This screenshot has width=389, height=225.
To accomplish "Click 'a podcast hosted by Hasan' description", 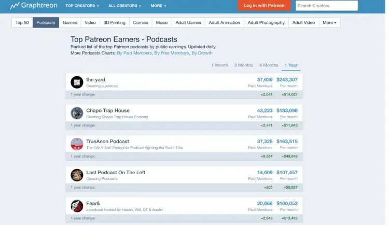I will point(124,210).
